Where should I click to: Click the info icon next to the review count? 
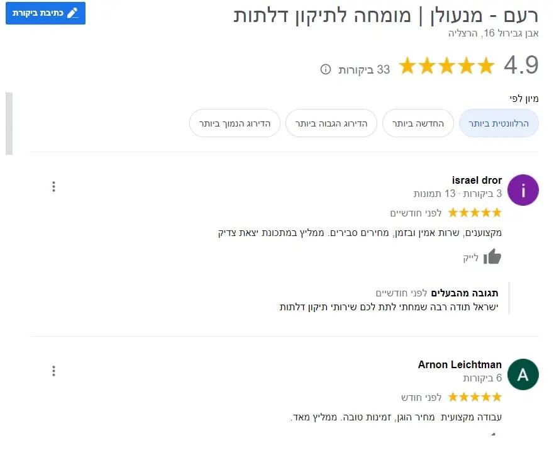point(324,70)
